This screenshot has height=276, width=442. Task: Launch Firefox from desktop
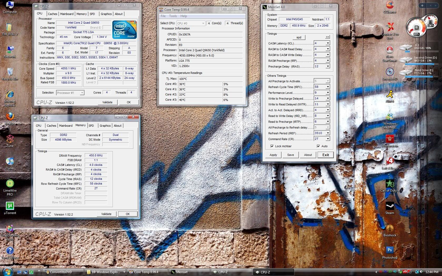[10, 119]
